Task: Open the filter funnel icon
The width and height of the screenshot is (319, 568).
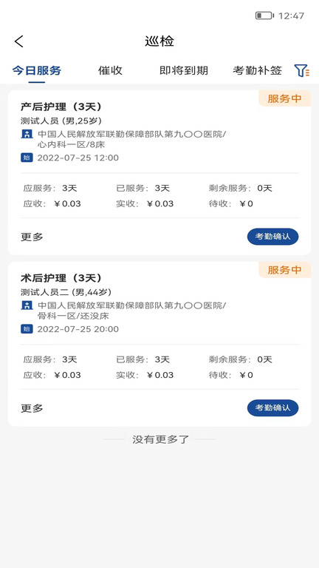Action: pyautogui.click(x=301, y=70)
